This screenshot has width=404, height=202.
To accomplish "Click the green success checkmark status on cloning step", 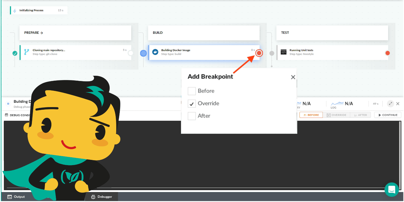I will pos(15,53).
